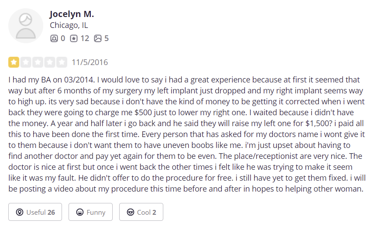Click the fourth empty rating star
Image resolution: width=372 pixels, height=230 pixels.
[50, 62]
